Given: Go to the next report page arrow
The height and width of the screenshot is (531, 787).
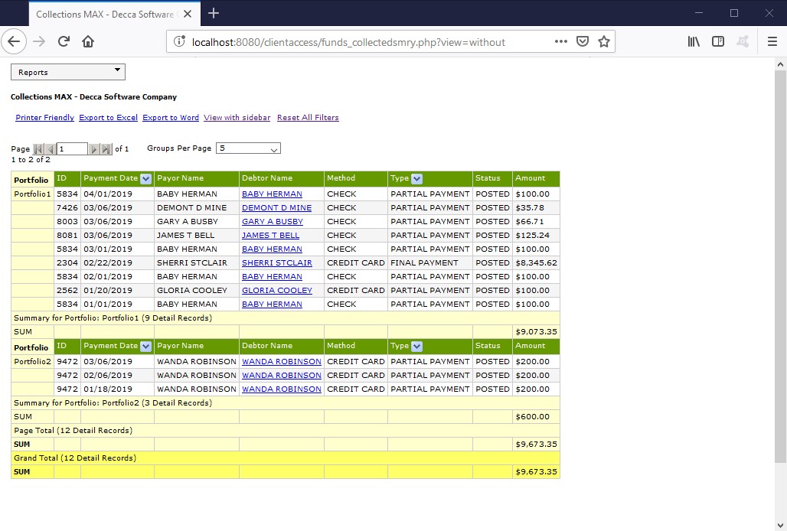Looking at the screenshot, I should (x=96, y=148).
